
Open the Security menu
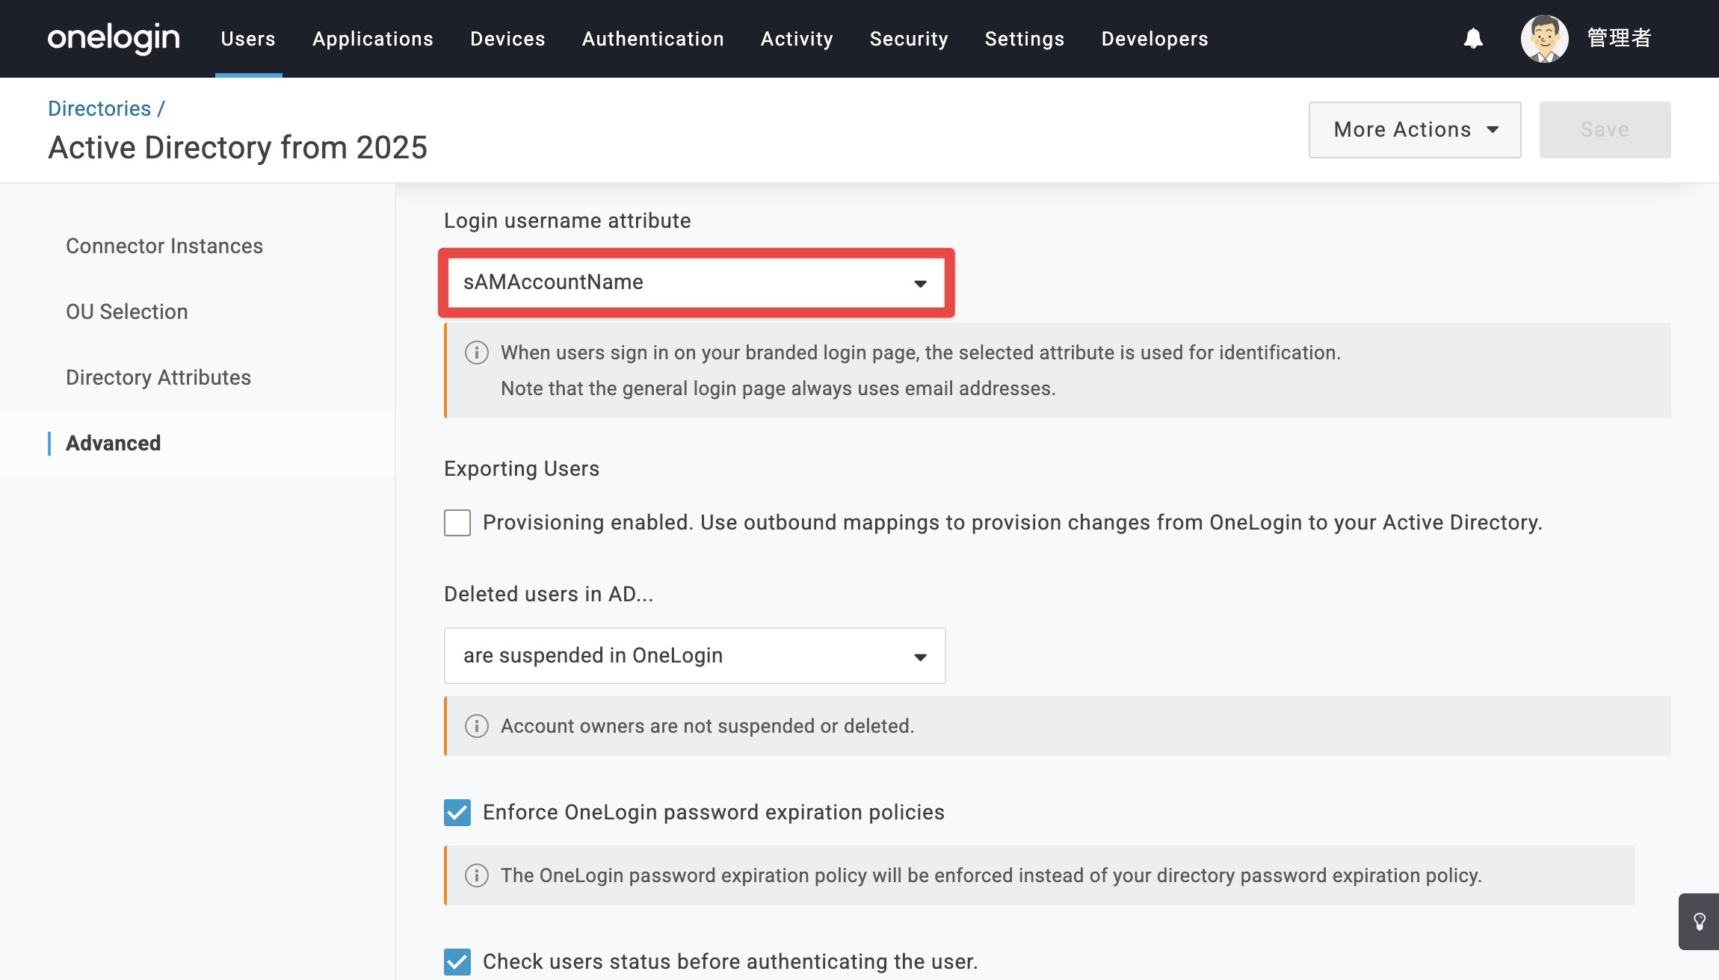point(909,39)
